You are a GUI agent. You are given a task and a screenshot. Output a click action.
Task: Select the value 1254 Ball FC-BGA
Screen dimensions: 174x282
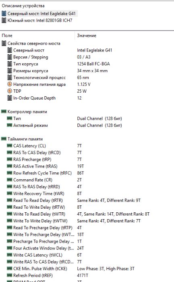93,64
